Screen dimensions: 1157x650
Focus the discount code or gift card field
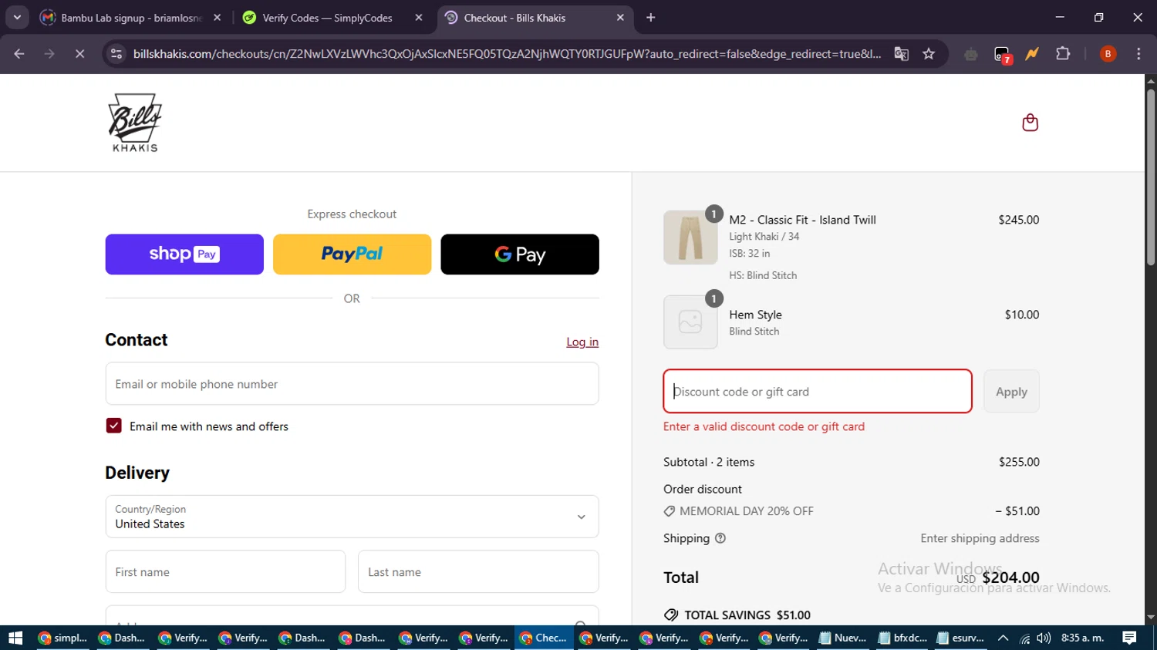tap(818, 391)
